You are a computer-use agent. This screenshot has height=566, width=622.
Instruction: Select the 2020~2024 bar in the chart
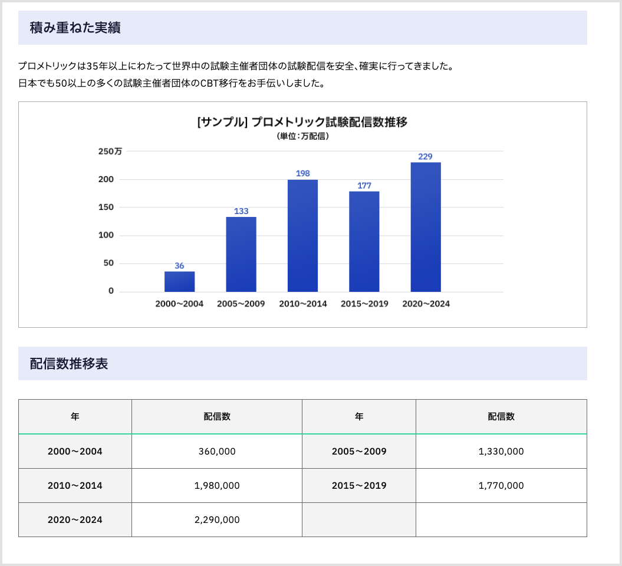pos(426,227)
